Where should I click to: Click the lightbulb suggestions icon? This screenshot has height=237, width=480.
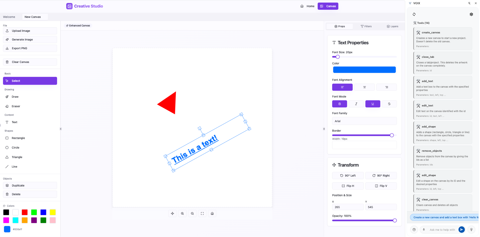tap(471, 230)
